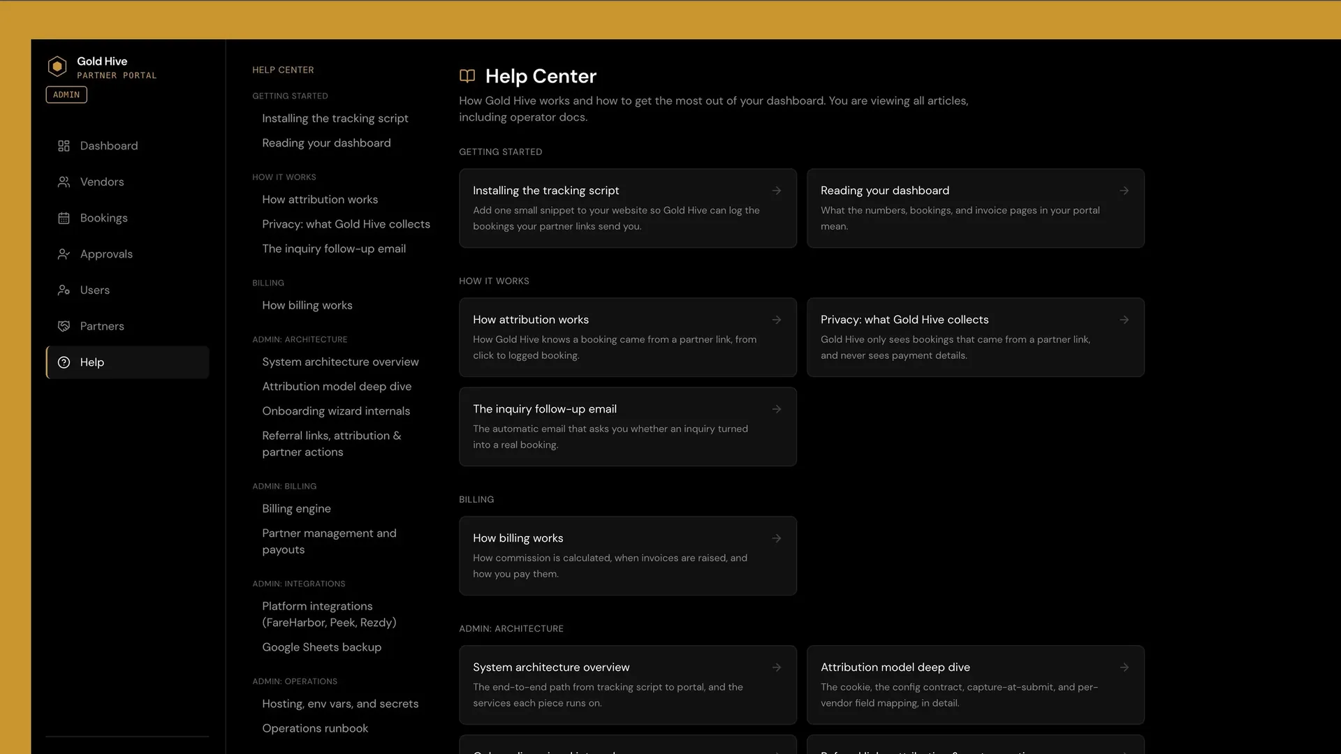Open 'System architecture overview' in the left article list
The width and height of the screenshot is (1341, 754).
click(340, 362)
